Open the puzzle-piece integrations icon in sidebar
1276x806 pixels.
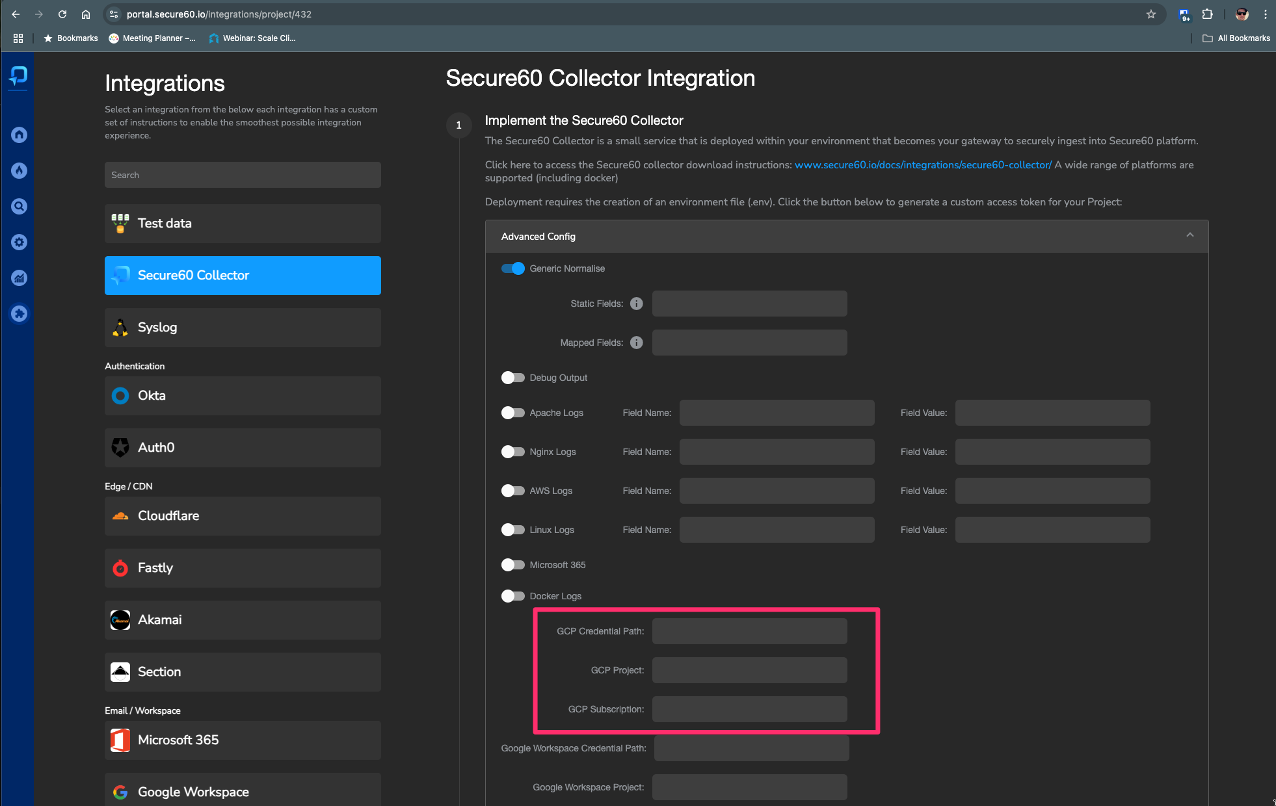[x=19, y=313]
